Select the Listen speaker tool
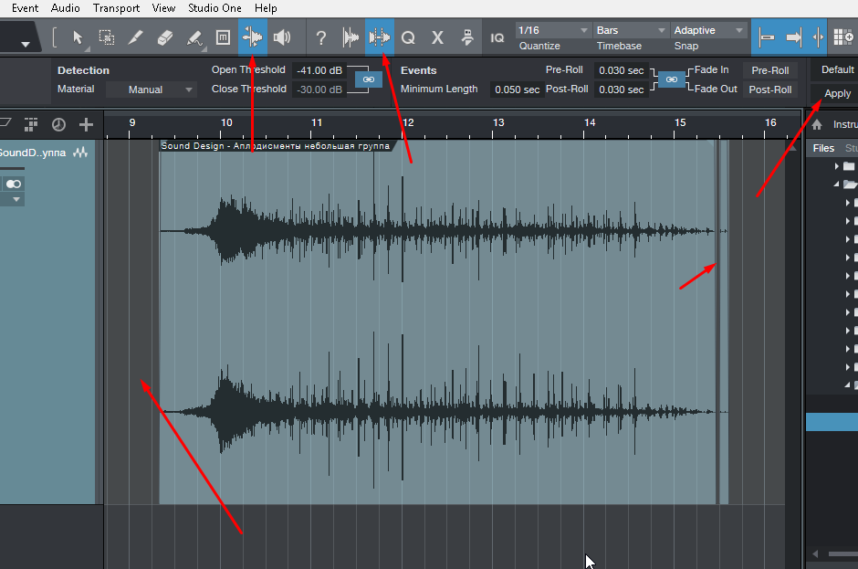 (282, 37)
